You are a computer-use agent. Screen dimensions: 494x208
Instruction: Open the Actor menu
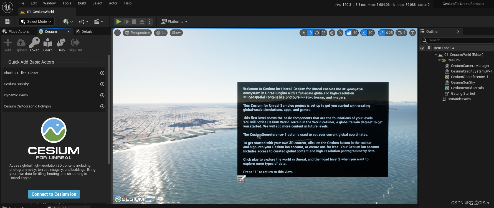(x=113, y=3)
